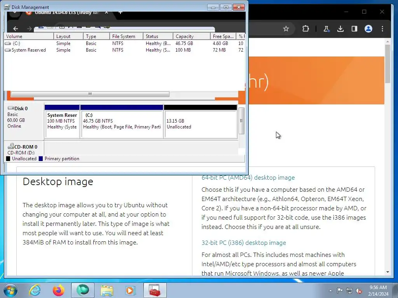The width and height of the screenshot is (398, 298).
Task: Select the (C:) volume drive icon
Action: coord(8,43)
